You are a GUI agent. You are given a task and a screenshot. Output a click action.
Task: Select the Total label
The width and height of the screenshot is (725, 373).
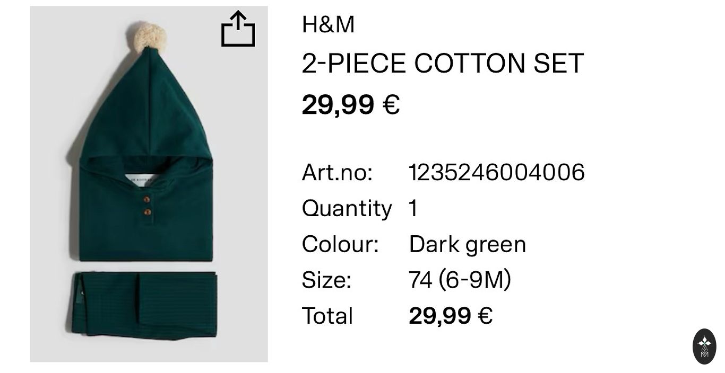[x=327, y=316]
